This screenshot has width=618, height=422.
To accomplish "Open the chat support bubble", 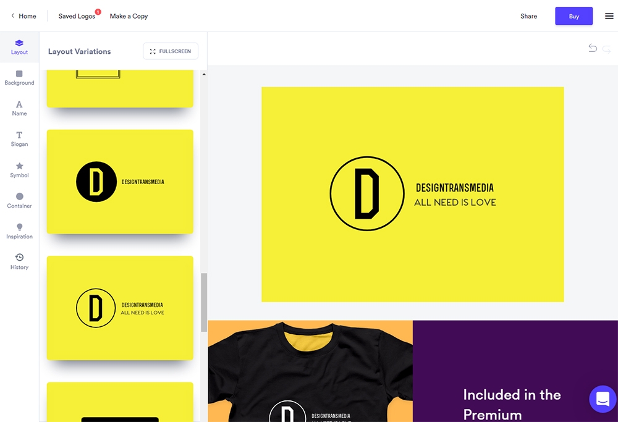I will click(603, 399).
